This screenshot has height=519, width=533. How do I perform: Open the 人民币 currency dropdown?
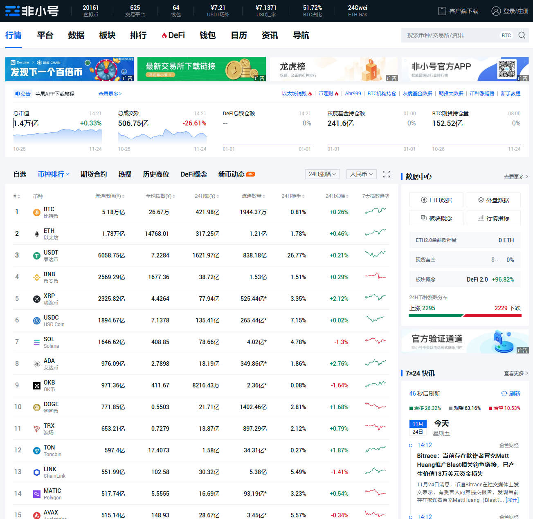[x=361, y=174]
